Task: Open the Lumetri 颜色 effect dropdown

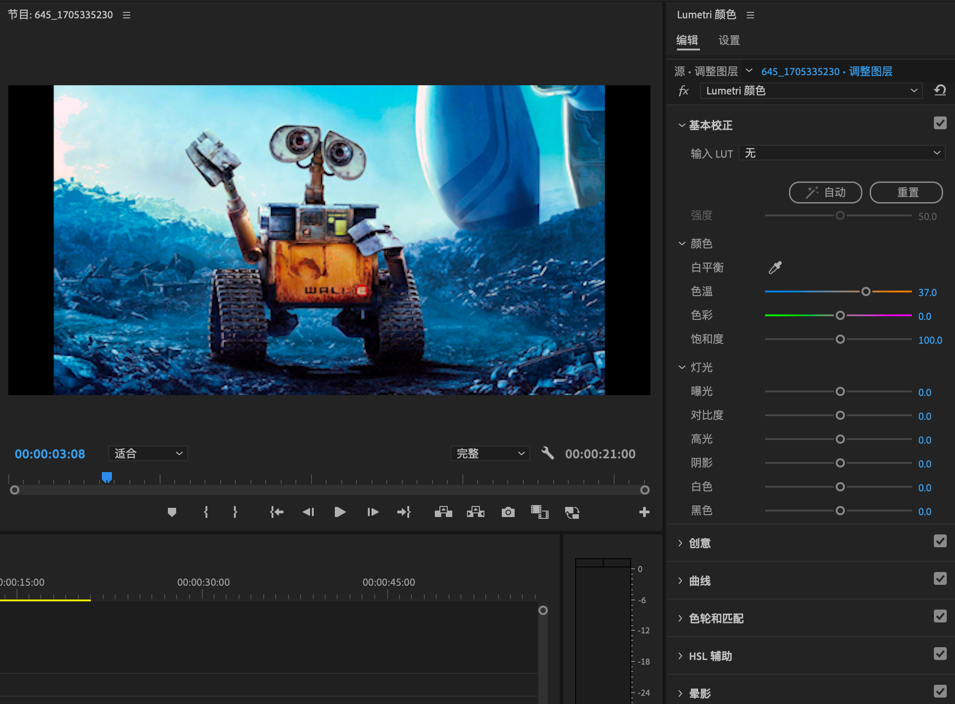Action: pyautogui.click(x=811, y=91)
